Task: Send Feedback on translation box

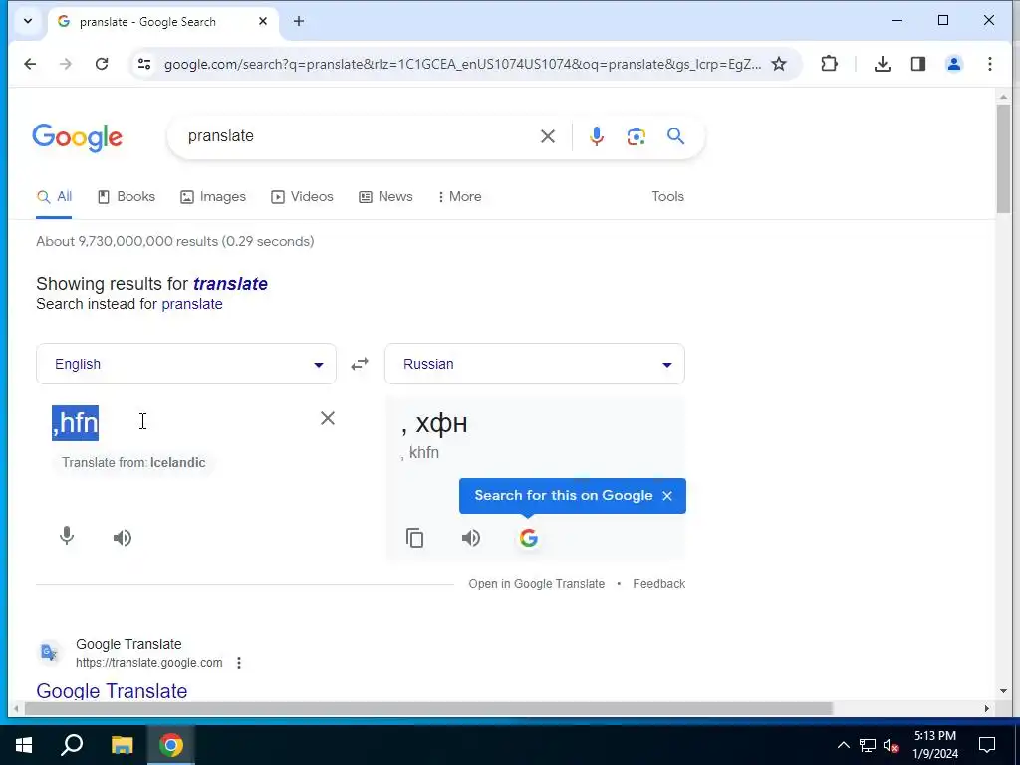Action: 659,584
